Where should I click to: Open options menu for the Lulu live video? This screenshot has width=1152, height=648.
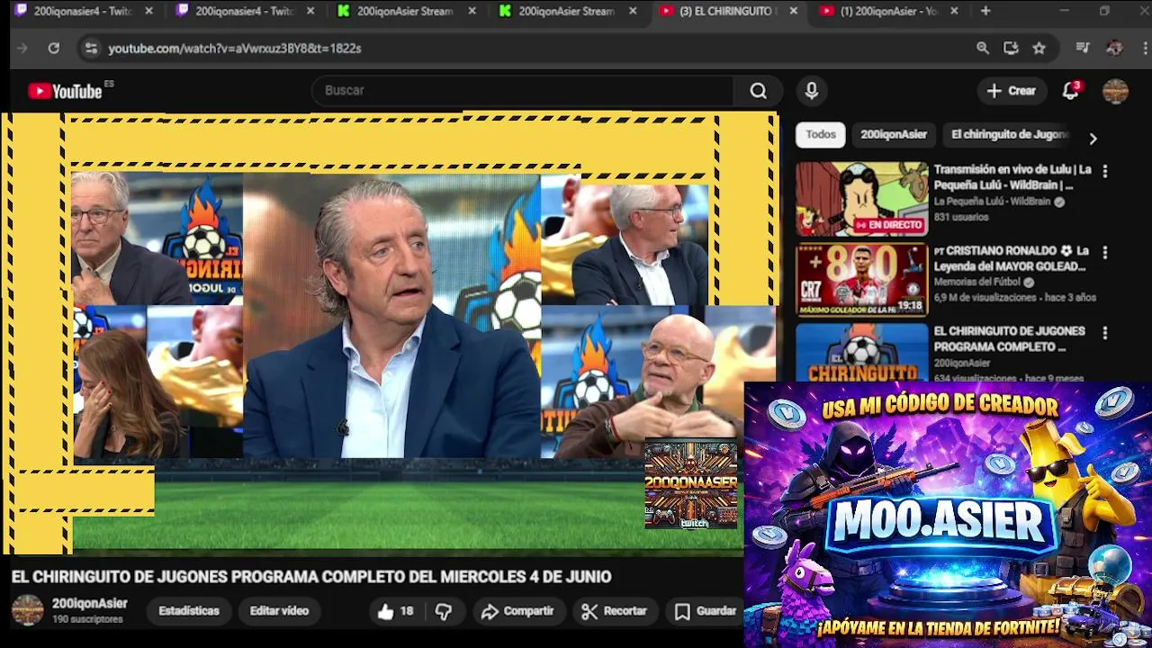[1105, 171]
